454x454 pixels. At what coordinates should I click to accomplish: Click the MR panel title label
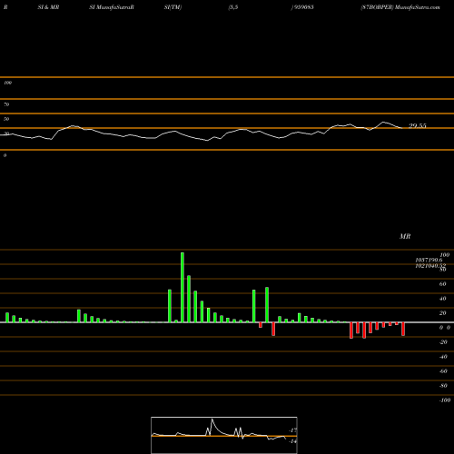[405, 236]
